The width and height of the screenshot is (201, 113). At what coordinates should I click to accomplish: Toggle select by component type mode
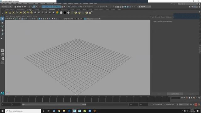pyautogui.click(x=37, y=7)
